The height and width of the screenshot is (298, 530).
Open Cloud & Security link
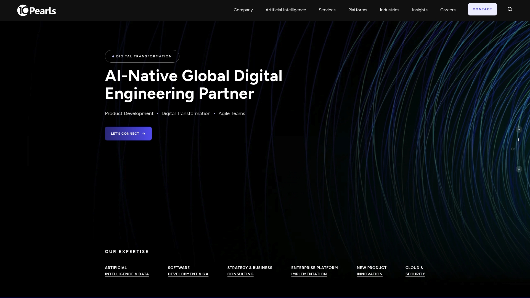click(415, 271)
